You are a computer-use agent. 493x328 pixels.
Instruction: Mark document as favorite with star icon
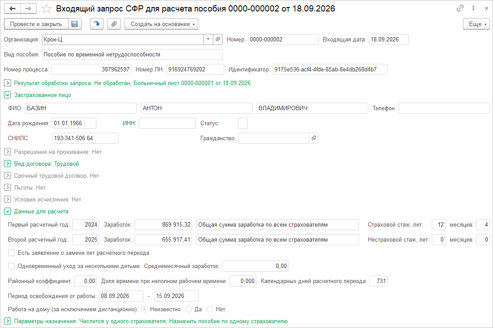pos(46,8)
